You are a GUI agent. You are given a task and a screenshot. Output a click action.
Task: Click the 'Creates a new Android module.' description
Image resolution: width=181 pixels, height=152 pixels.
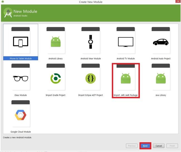[x=17, y=137]
